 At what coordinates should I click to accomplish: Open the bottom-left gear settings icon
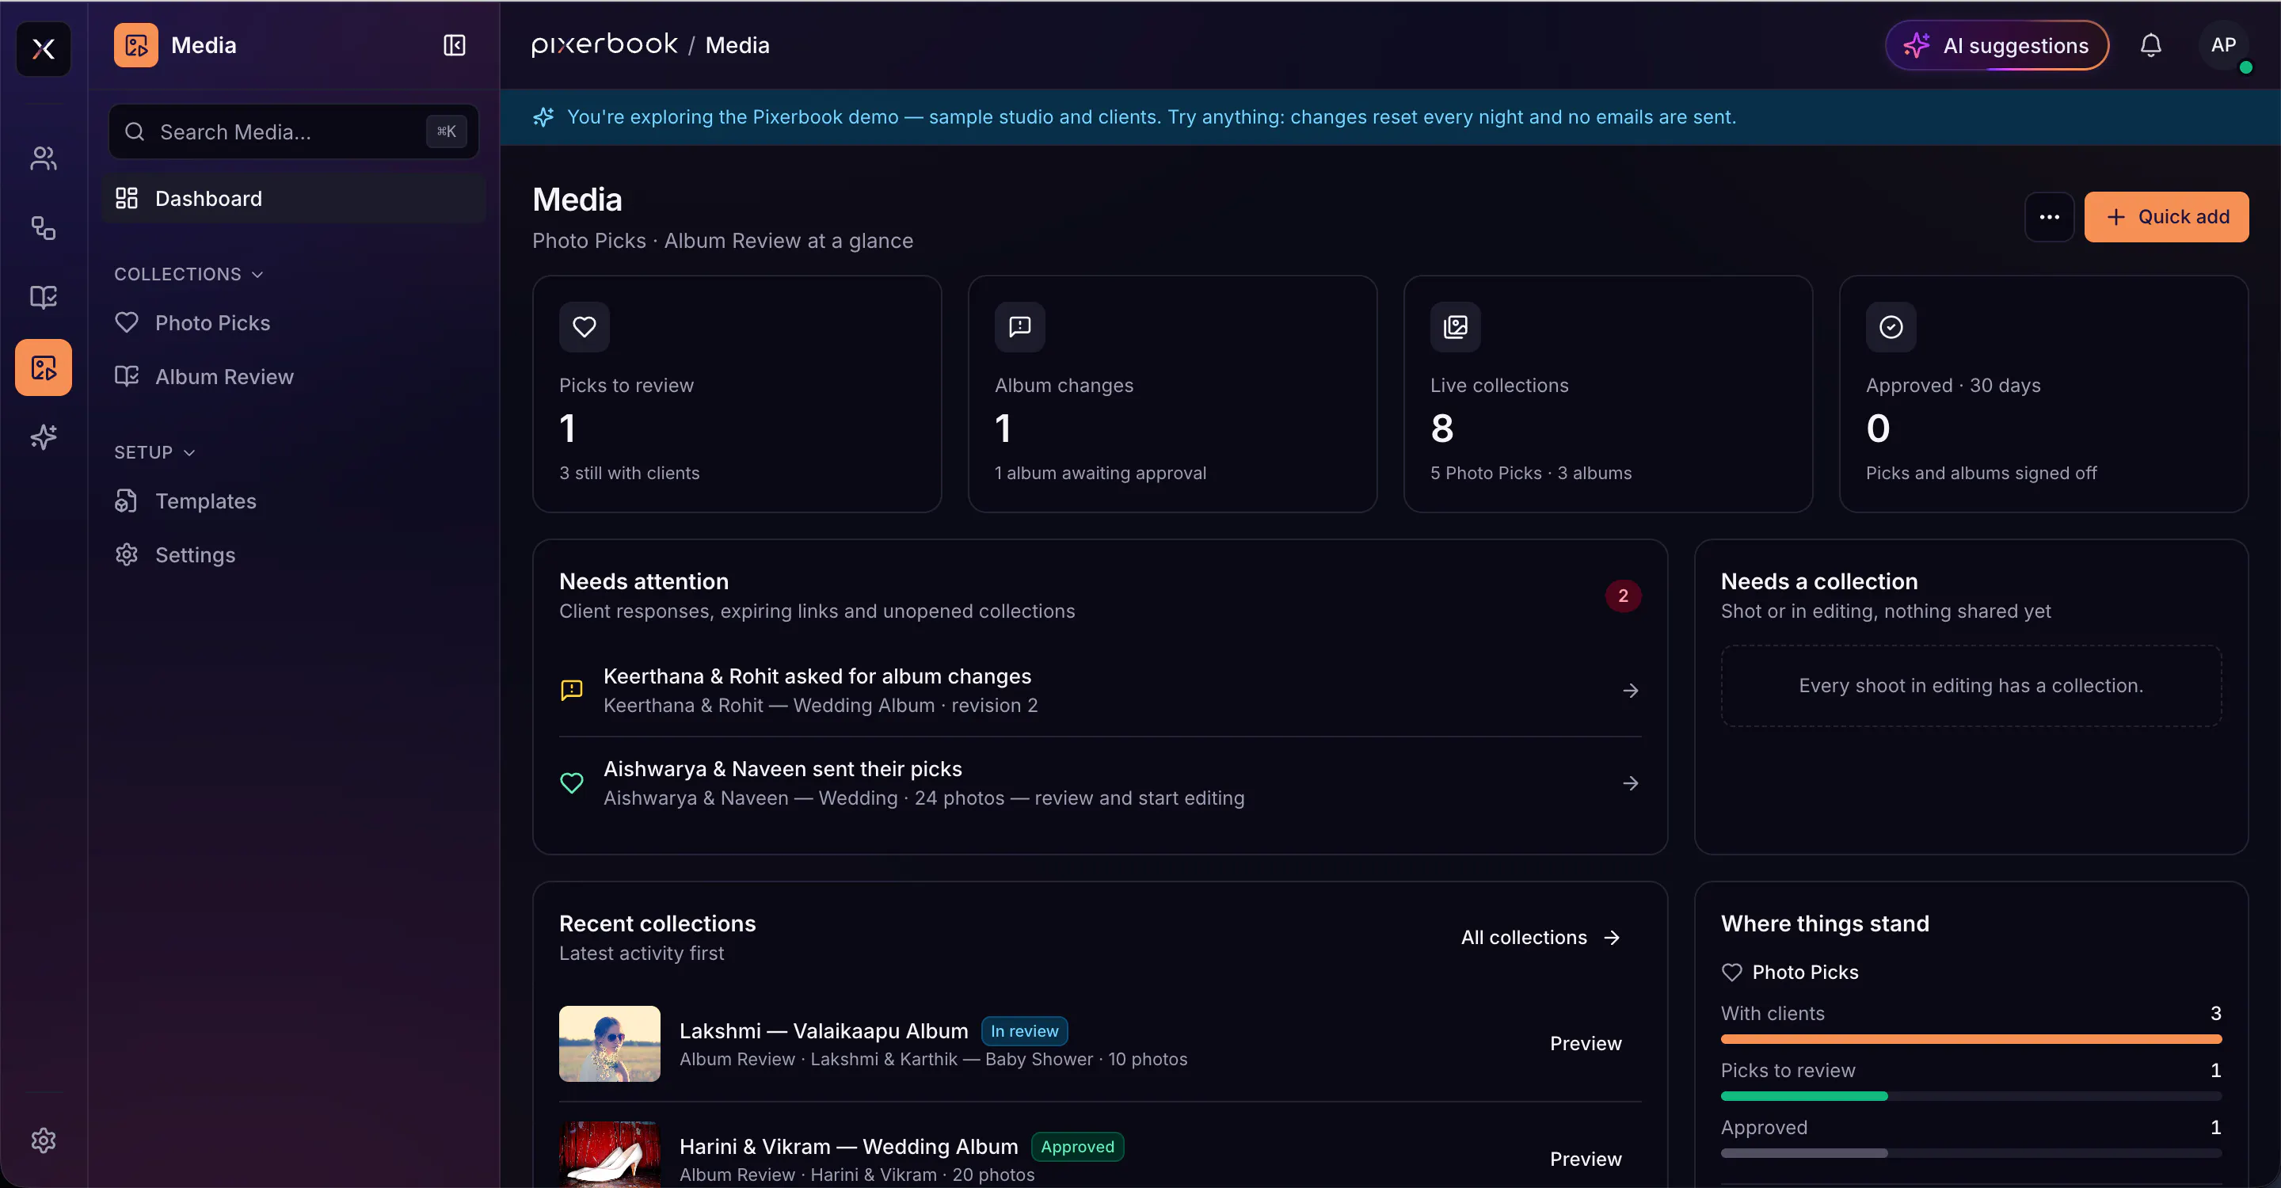coord(44,1140)
